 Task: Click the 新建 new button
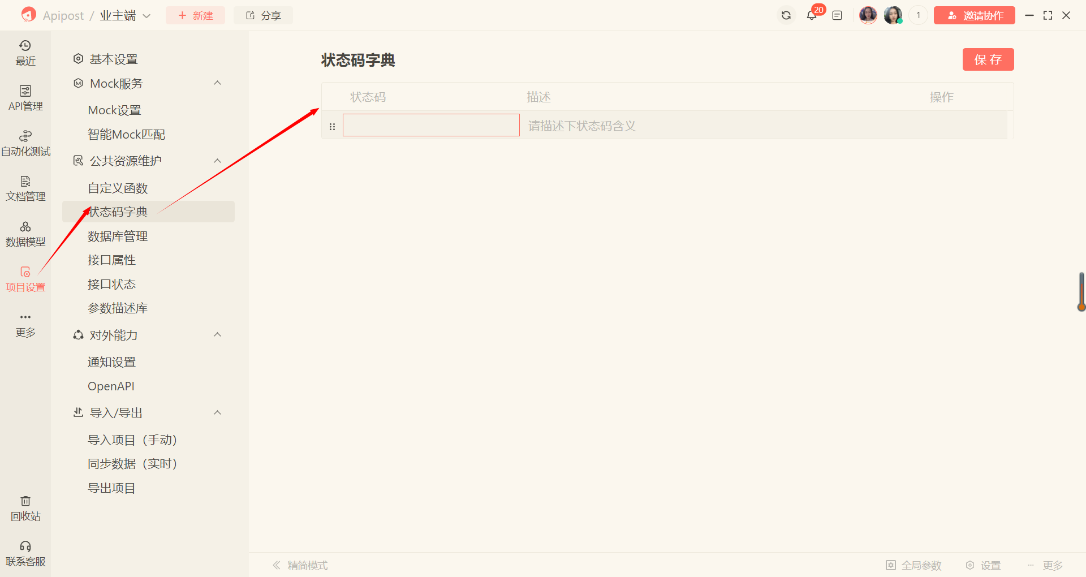tap(195, 15)
